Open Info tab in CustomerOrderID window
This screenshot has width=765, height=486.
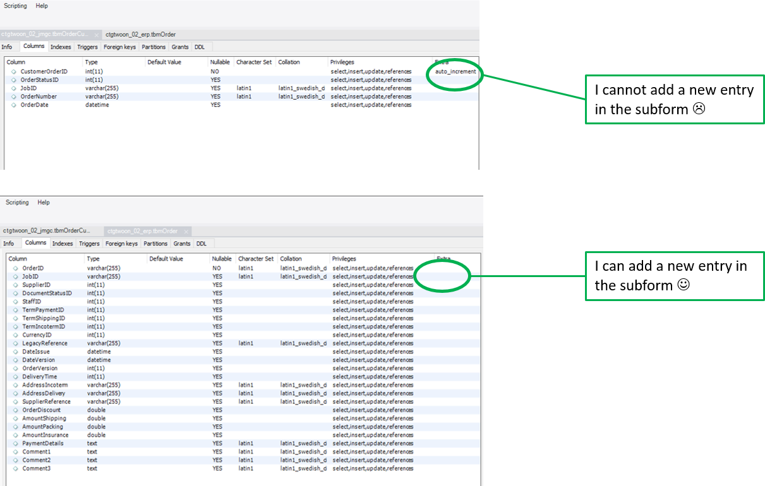click(7, 47)
